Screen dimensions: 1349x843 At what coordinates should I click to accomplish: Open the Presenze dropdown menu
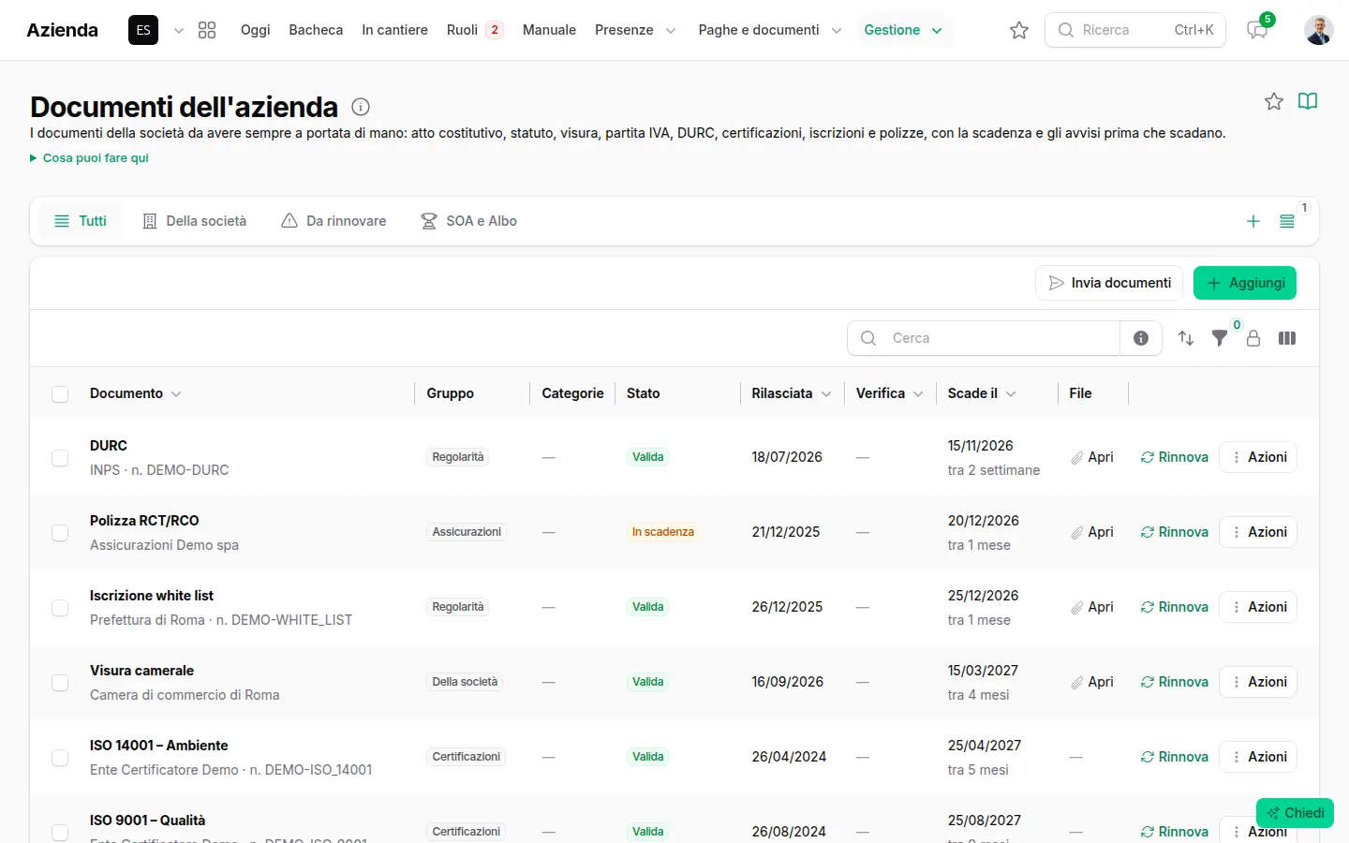pyautogui.click(x=636, y=30)
